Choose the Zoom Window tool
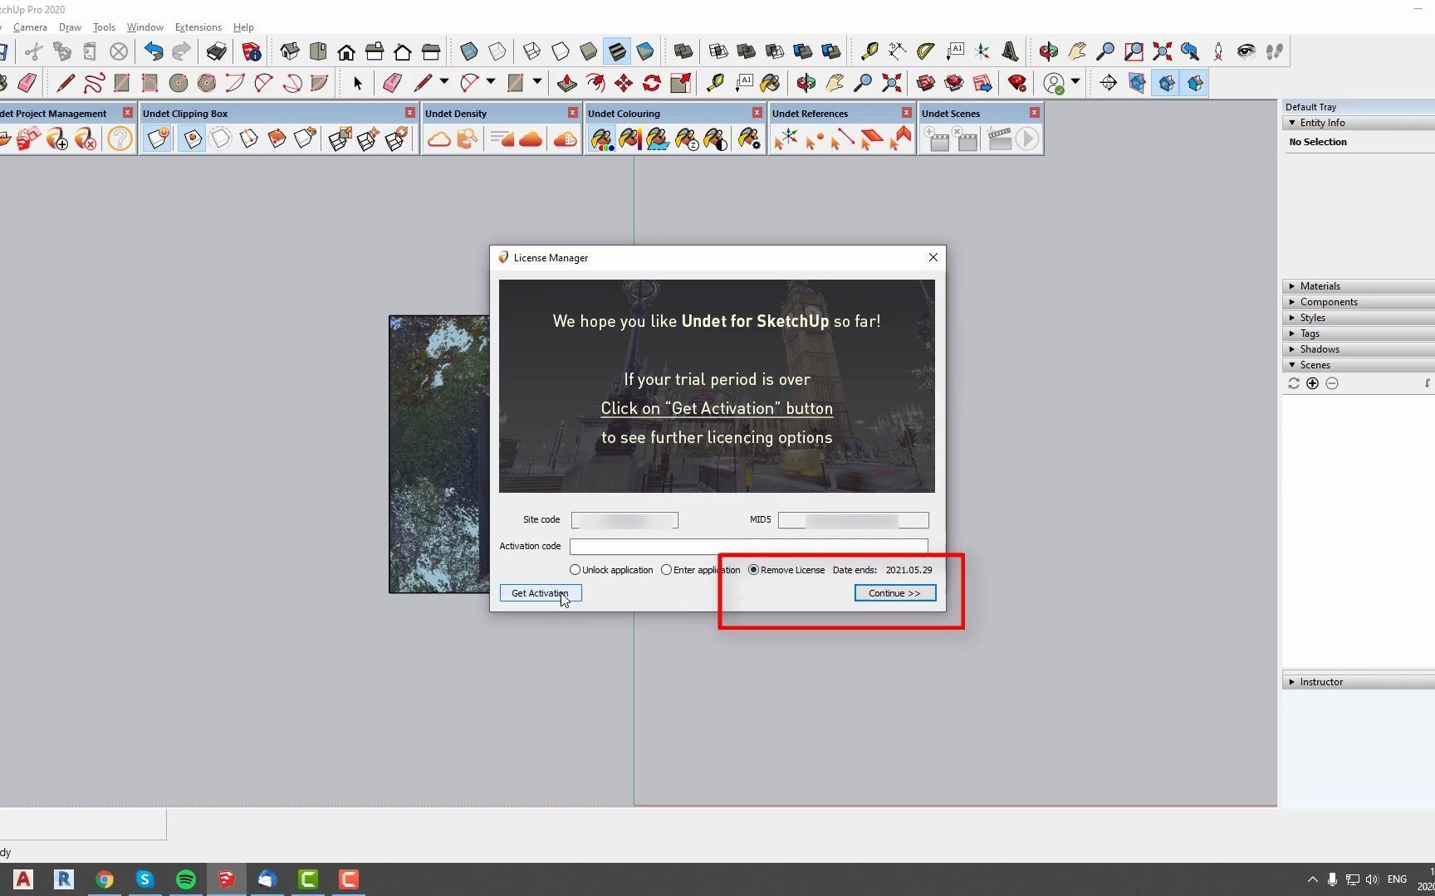The image size is (1435, 896). coord(1134,51)
